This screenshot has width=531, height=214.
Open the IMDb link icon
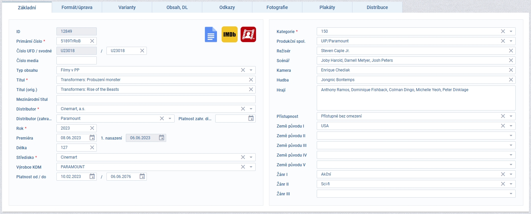pos(230,34)
